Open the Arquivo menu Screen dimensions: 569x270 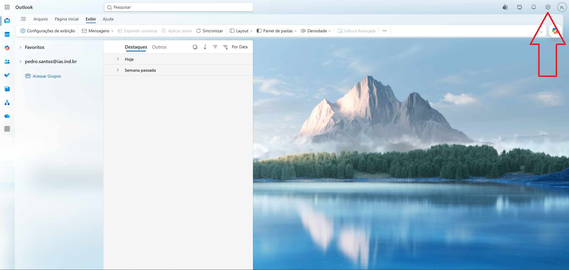[x=41, y=19]
